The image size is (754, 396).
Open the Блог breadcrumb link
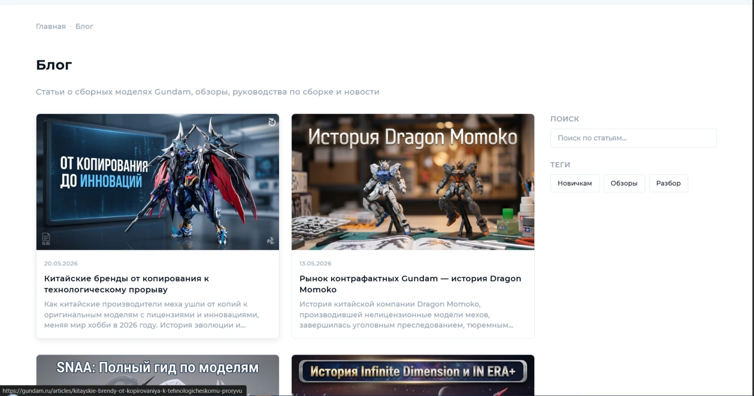[x=85, y=26]
